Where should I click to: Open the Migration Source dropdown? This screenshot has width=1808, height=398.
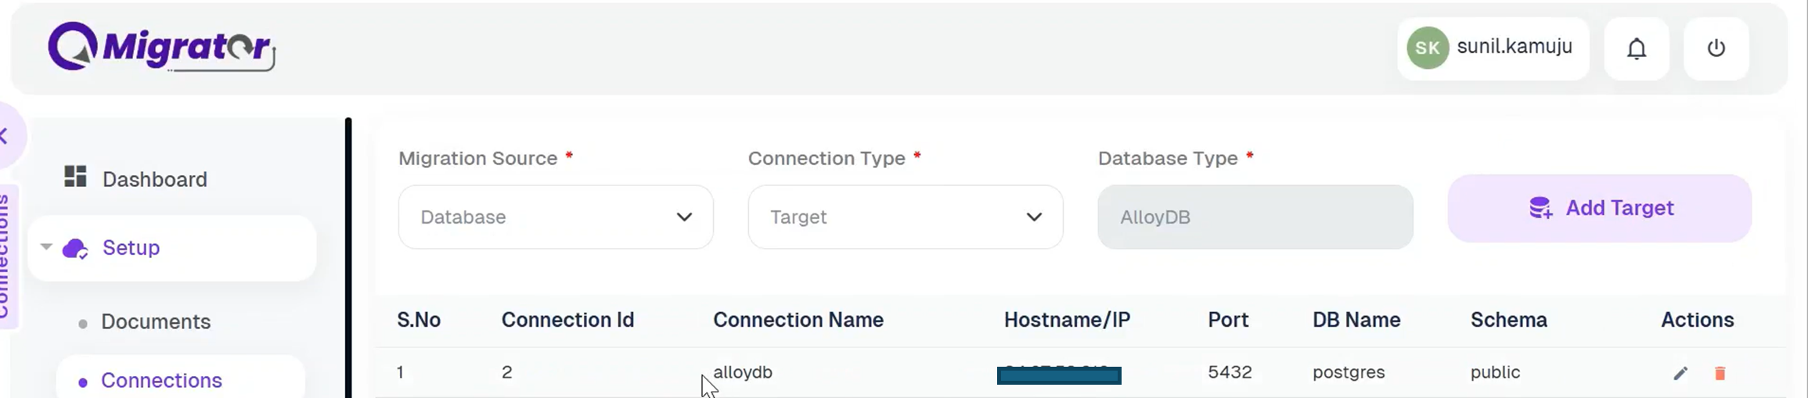(556, 217)
